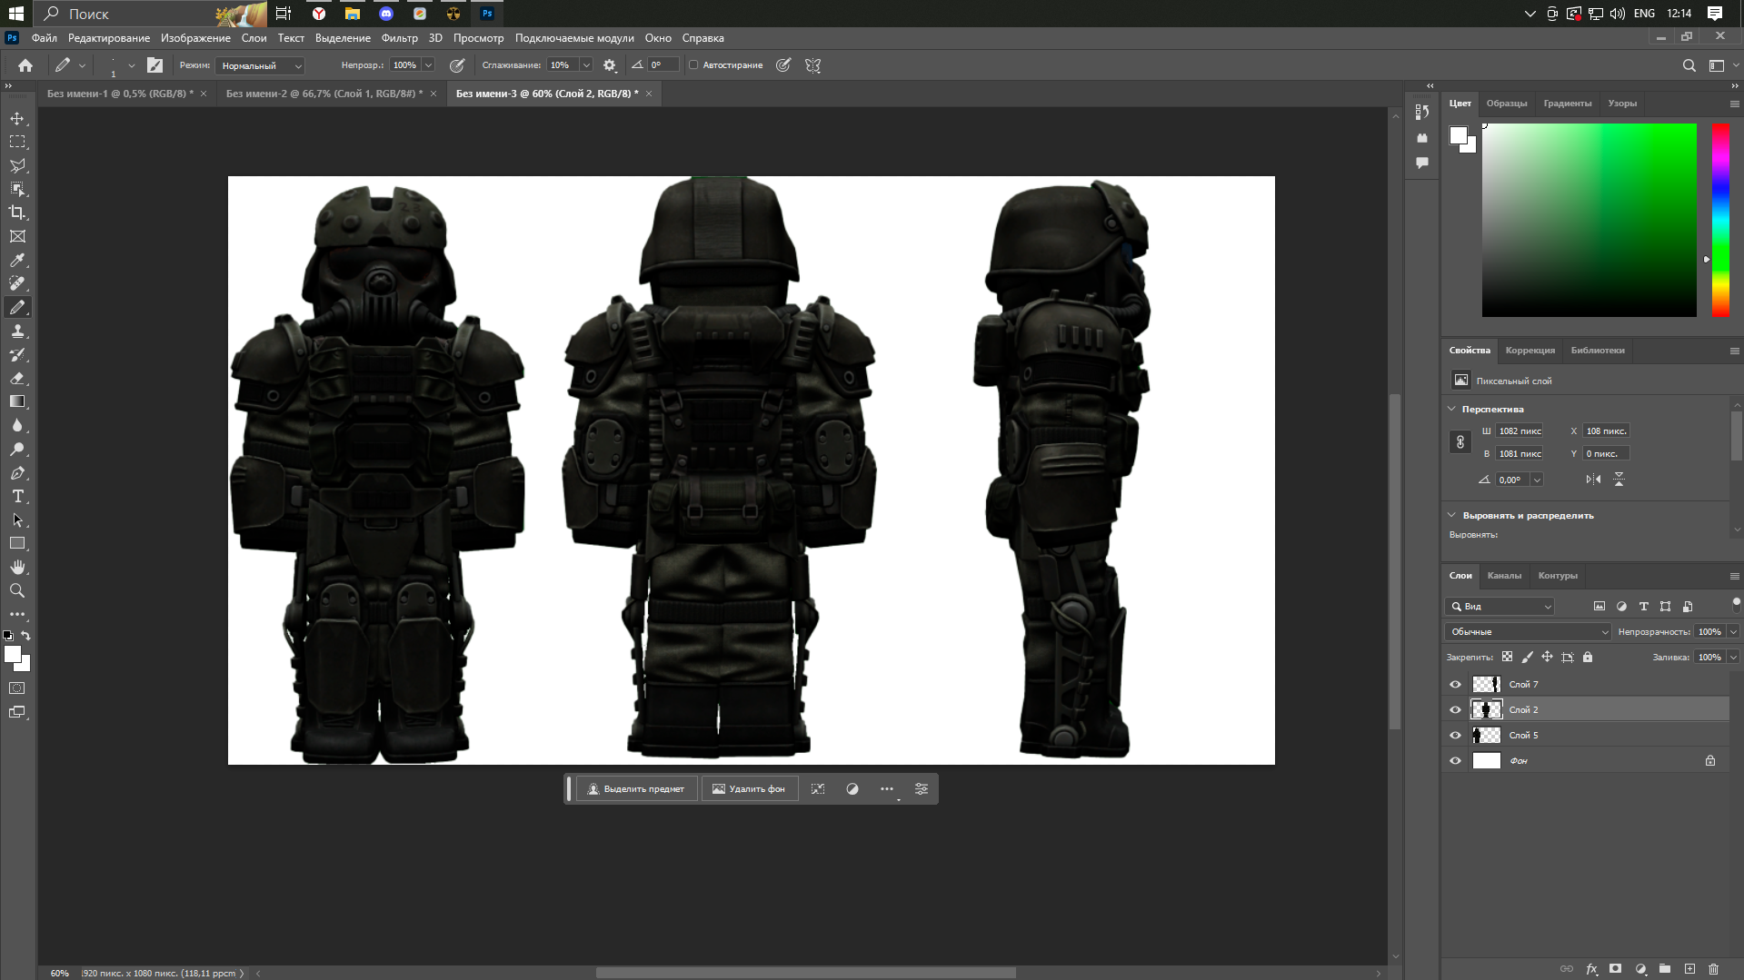The width and height of the screenshot is (1744, 980).
Task: Click the hue spectrum slider
Action: tap(1720, 221)
